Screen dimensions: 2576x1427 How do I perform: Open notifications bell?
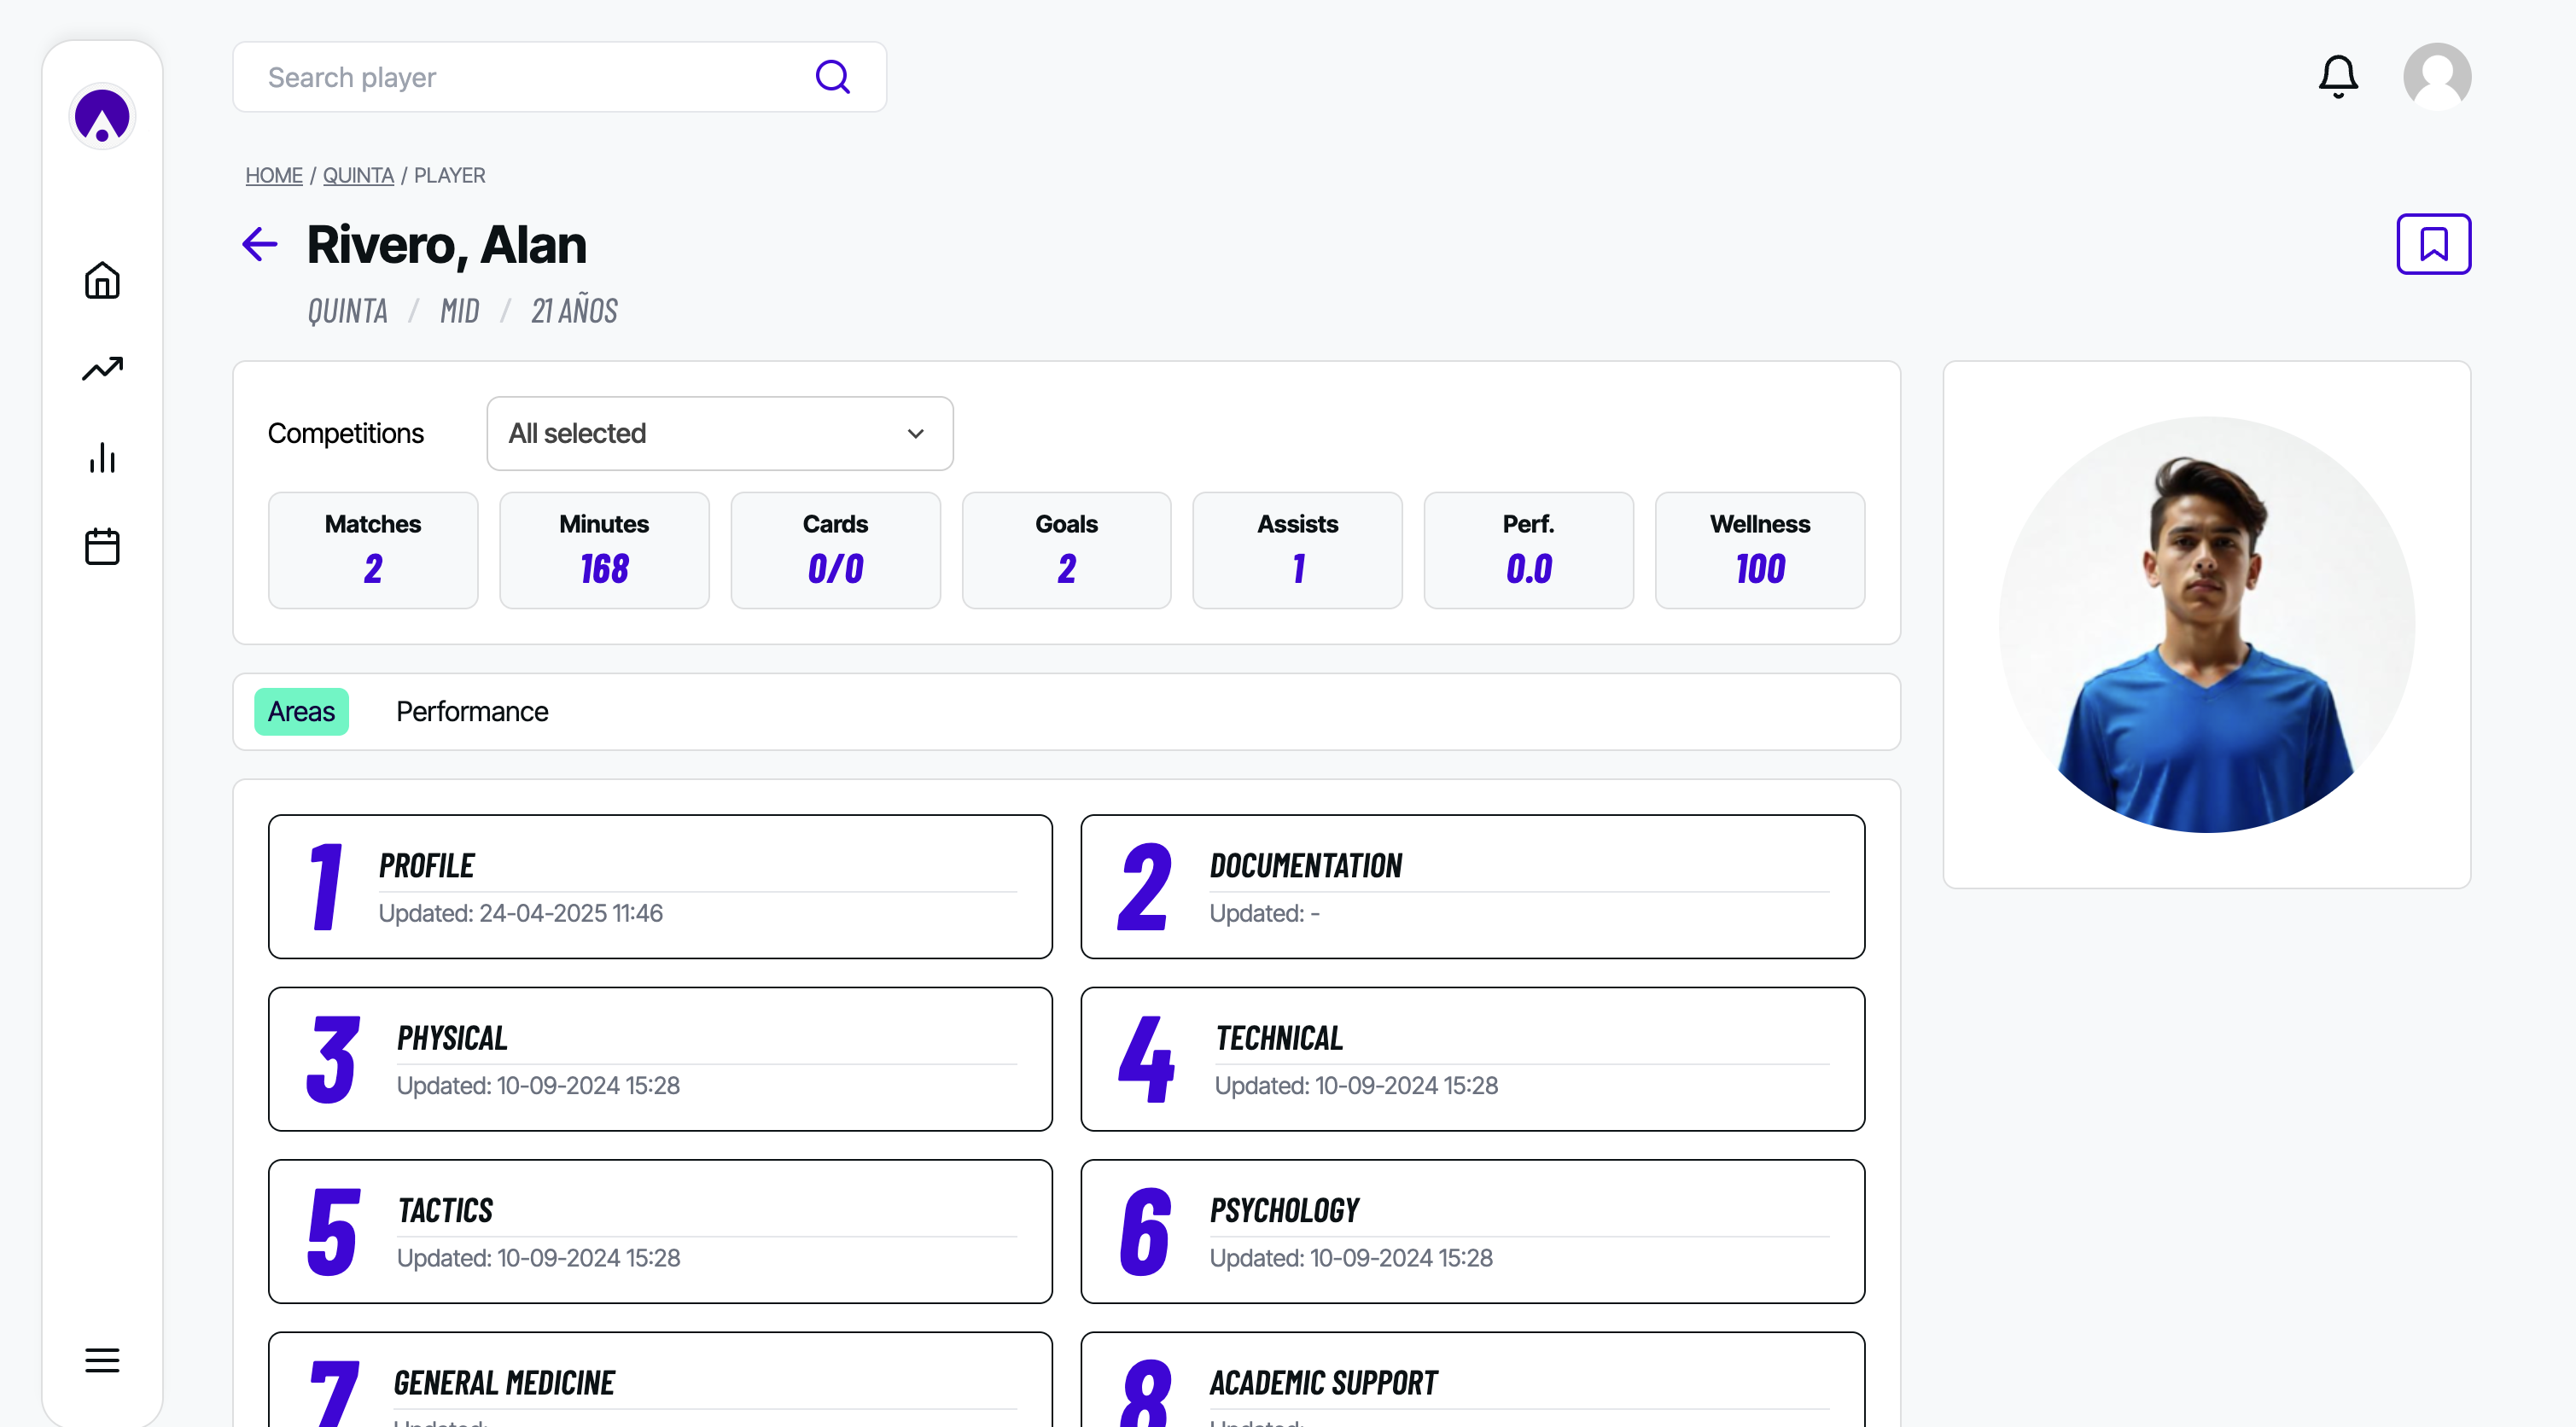pyautogui.click(x=2338, y=77)
